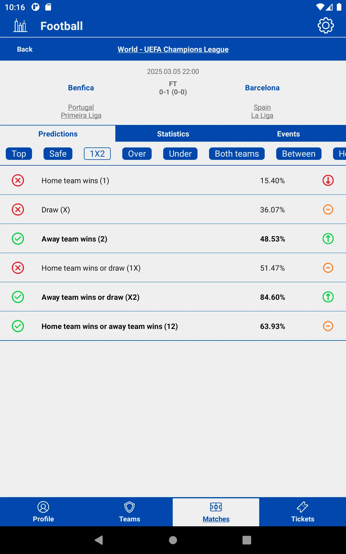The image size is (346, 554).
Task: Select Between prediction filter
Action: click(299, 154)
